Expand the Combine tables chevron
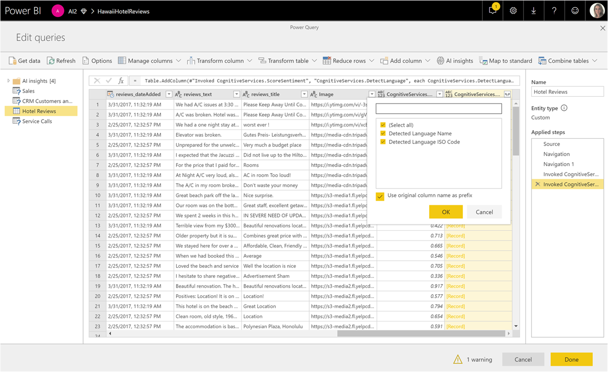Image resolution: width=608 pixels, height=372 pixels. (595, 61)
